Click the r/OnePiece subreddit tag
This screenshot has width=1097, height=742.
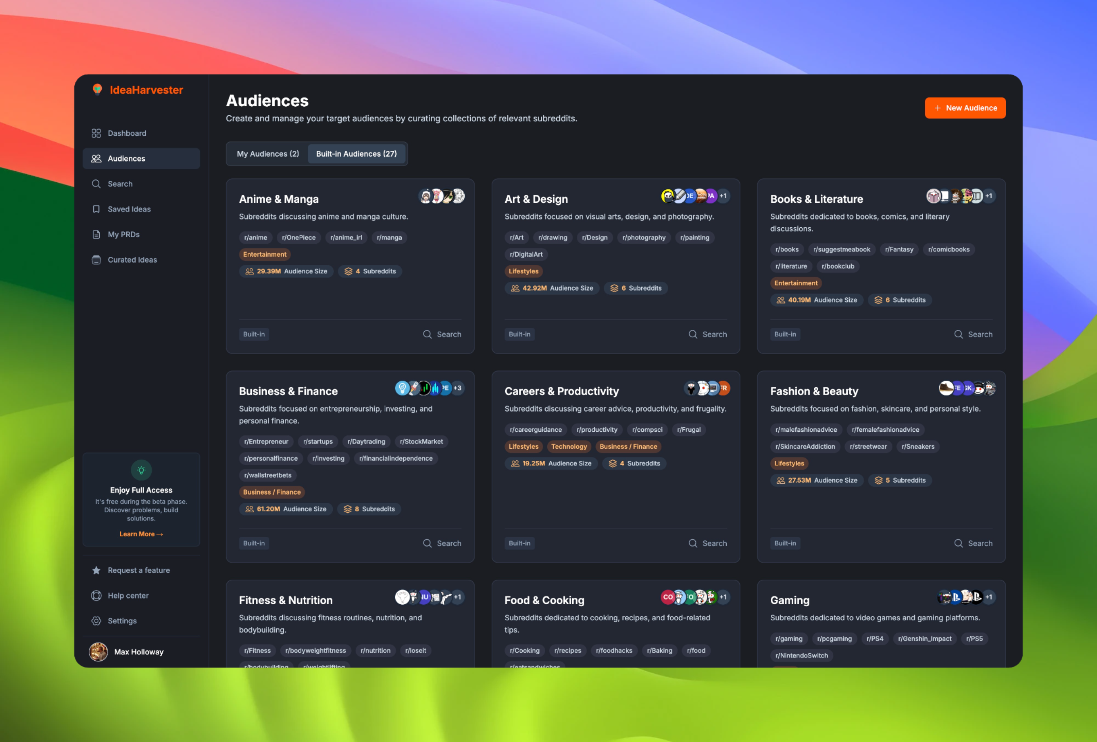(298, 238)
